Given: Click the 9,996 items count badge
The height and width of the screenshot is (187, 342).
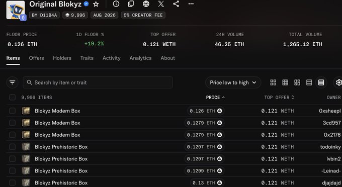Looking at the screenshot, I should tap(75, 15).
